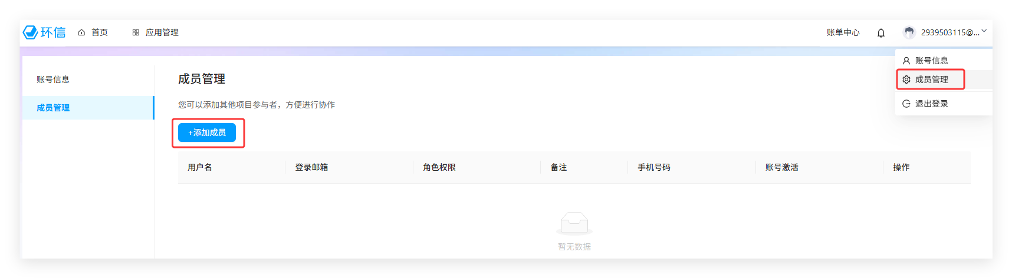
Task: Select 账号信息 in the account dropdown menu
Action: pos(931,61)
